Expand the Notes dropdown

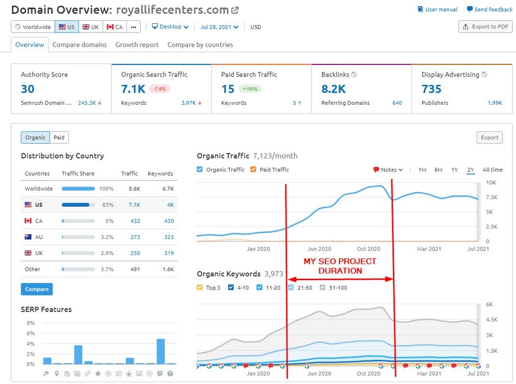[x=388, y=170]
